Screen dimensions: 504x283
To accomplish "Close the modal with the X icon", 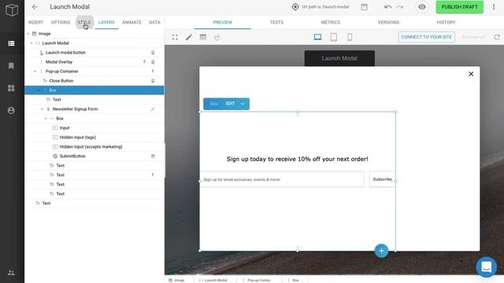I will click(x=471, y=74).
